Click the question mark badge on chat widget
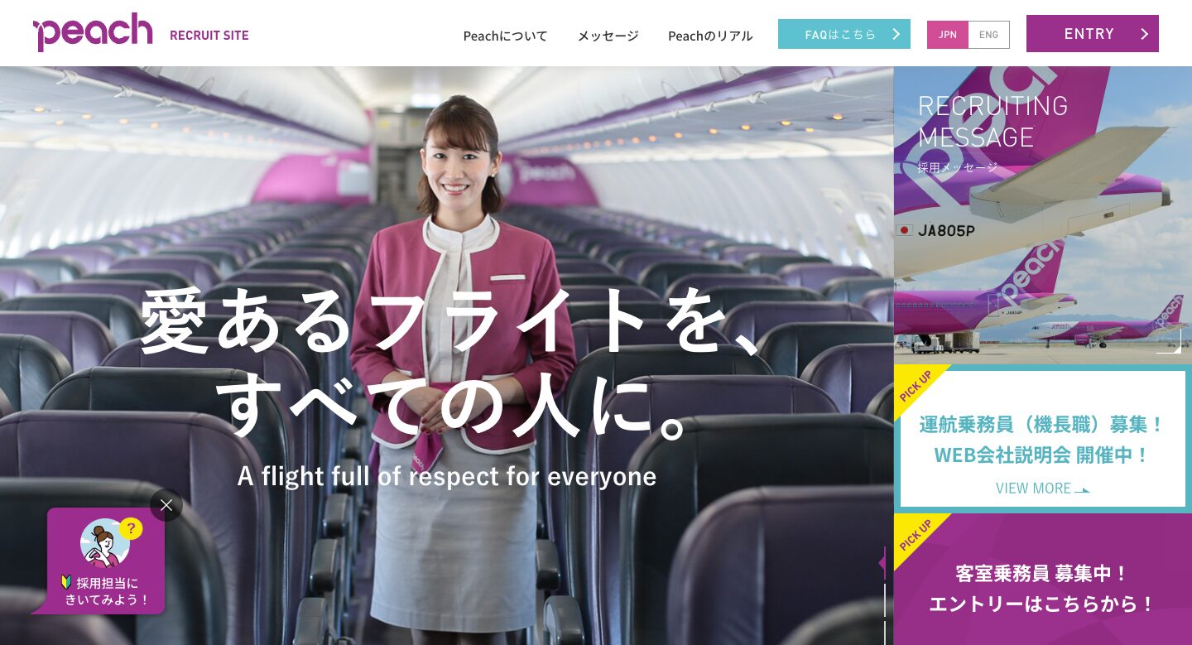The width and height of the screenshot is (1192, 645). tap(131, 528)
